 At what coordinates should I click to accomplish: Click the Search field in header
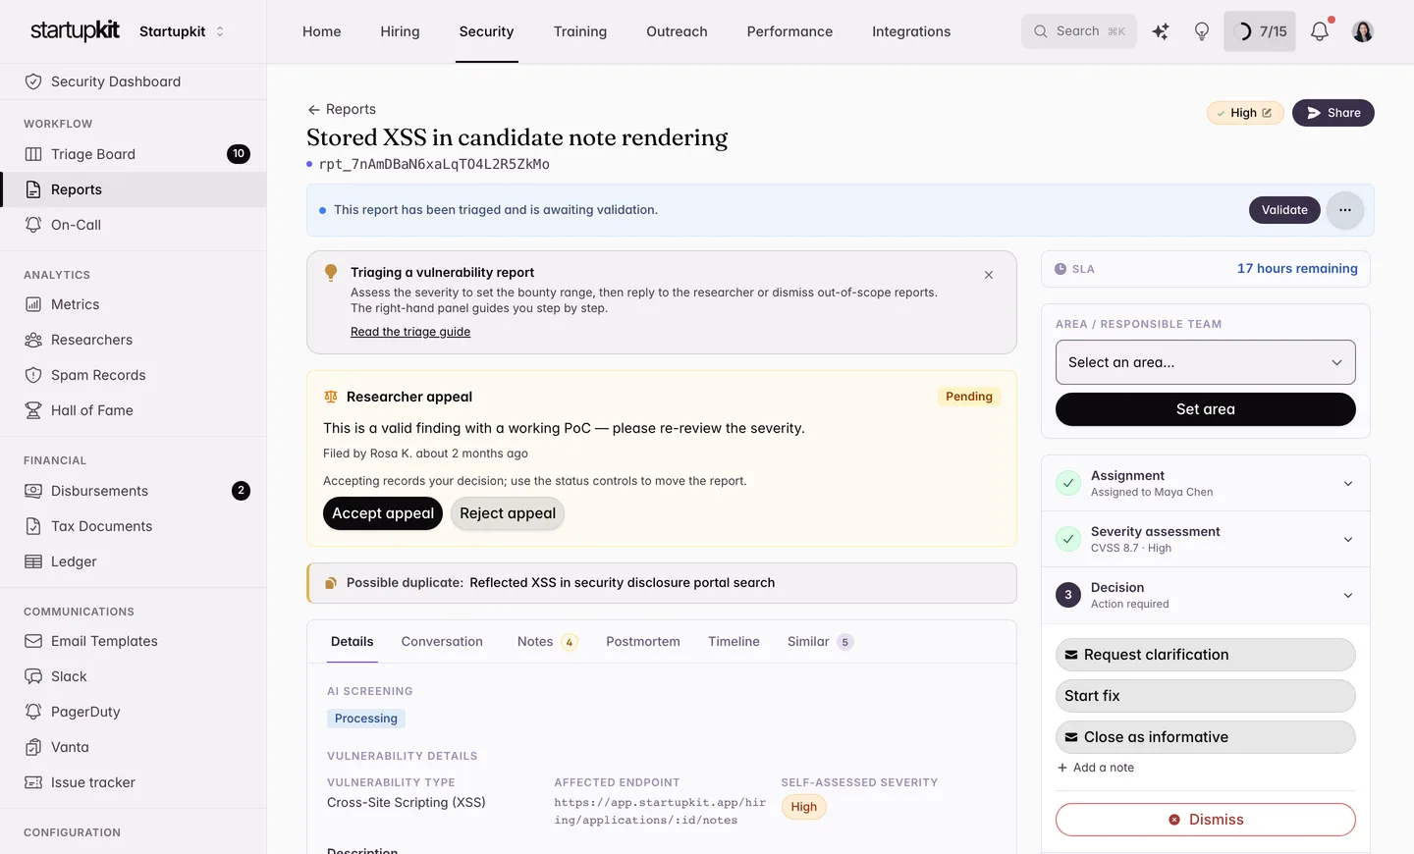click(1079, 31)
